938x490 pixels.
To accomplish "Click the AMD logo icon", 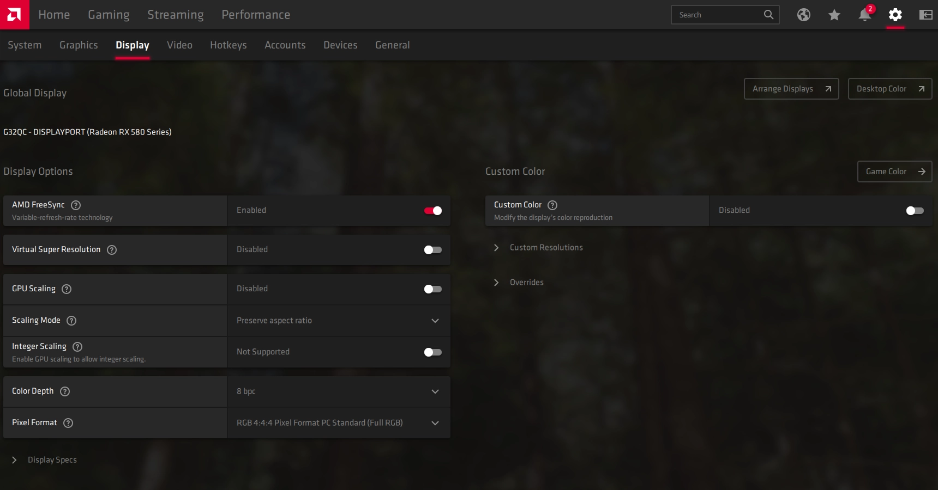I will 14,15.
